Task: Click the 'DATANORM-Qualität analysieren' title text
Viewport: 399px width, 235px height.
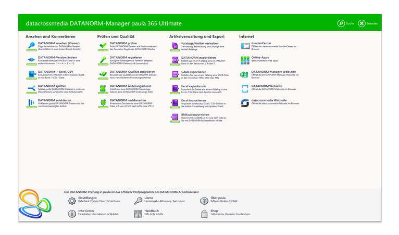Action: click(x=132, y=72)
